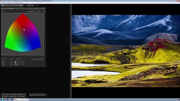Click the X-shaped icon in the top toolbar
The image size is (180, 101).
point(8,5)
